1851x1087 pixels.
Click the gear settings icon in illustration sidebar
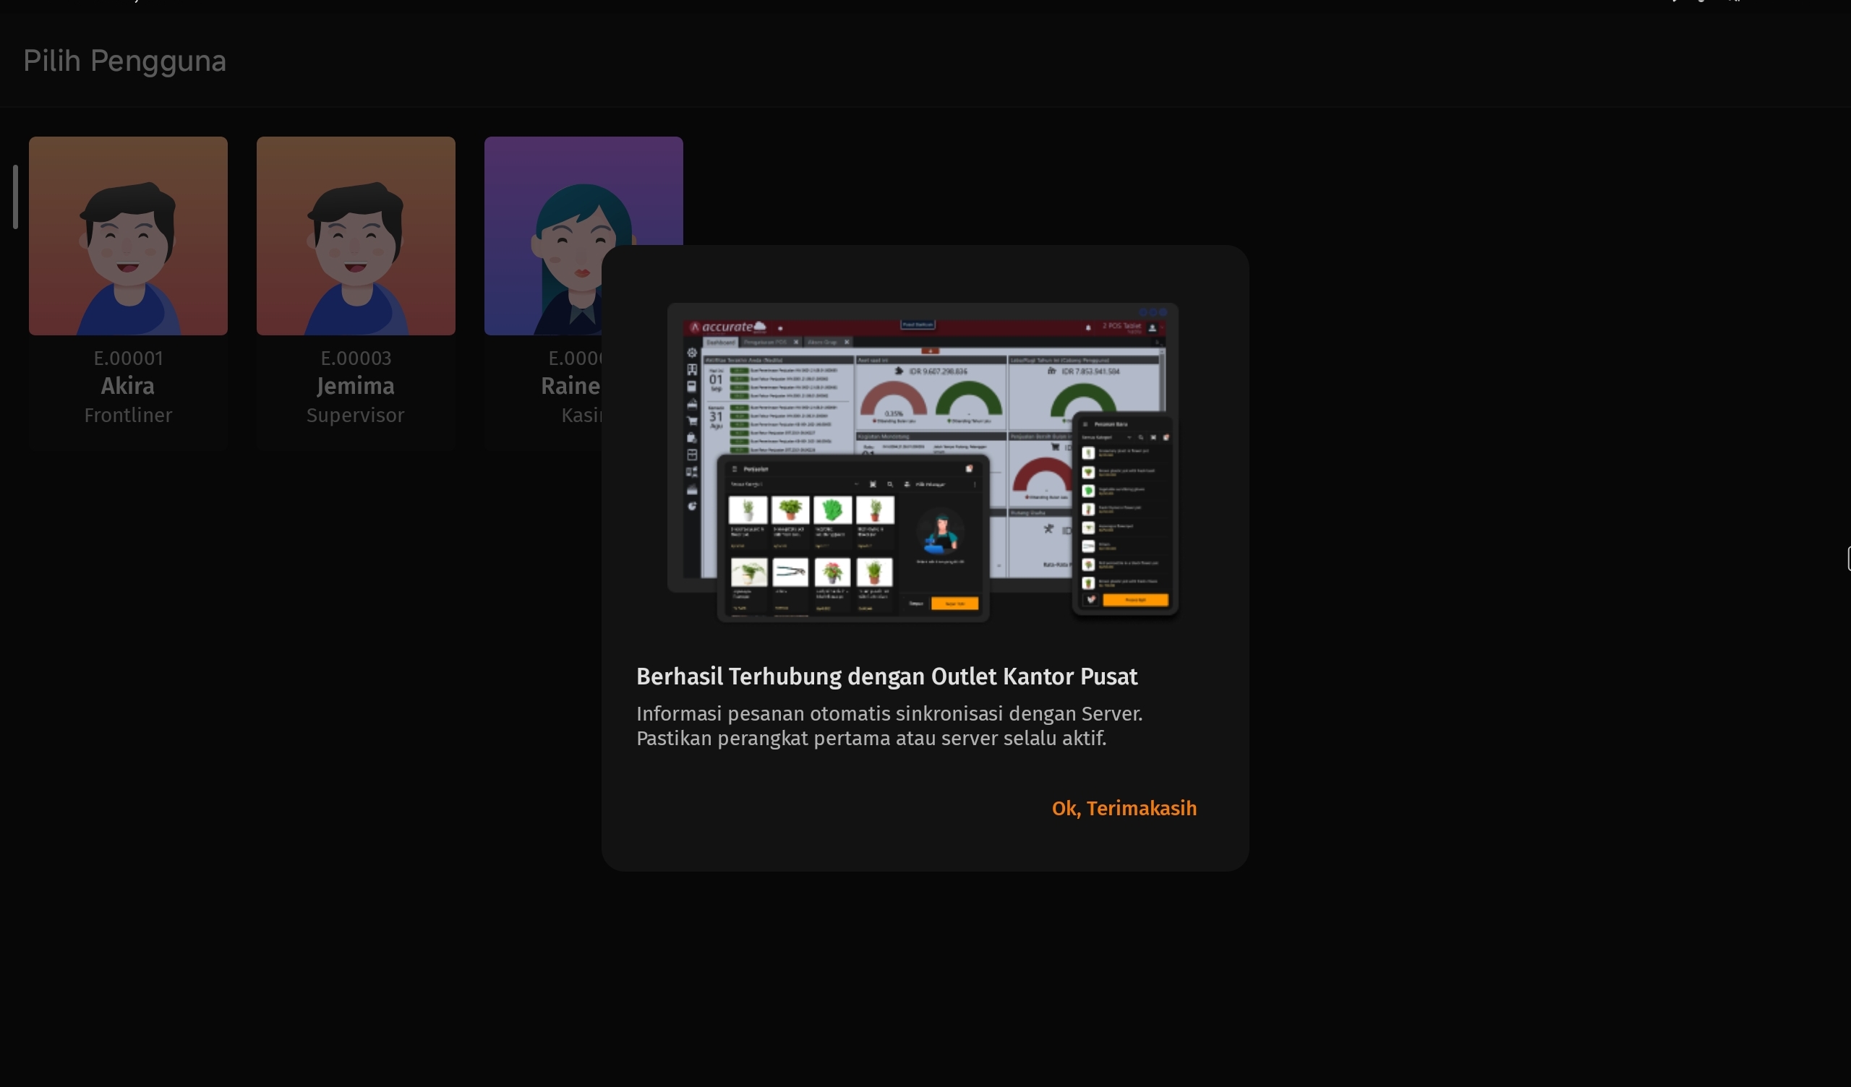point(691,353)
